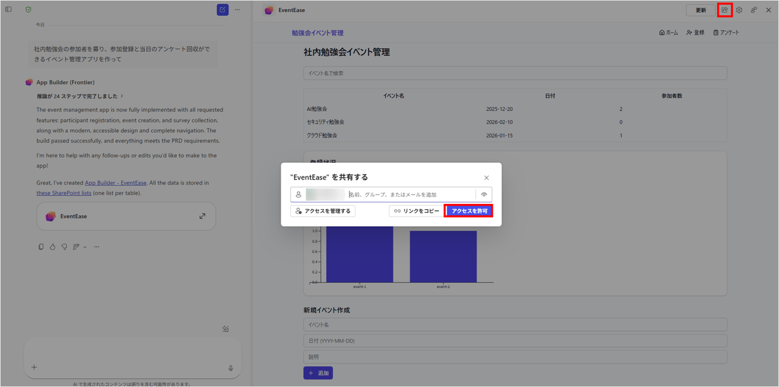Toggle the eye icon in the share dialog

484,195
